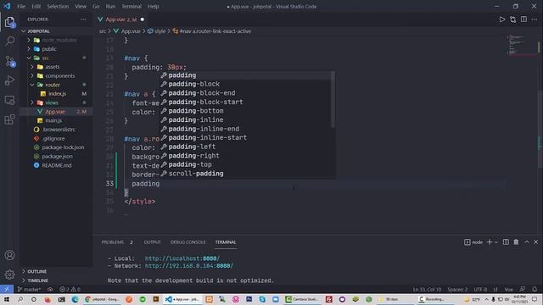Open Camtasia Studio taskbar item
The height and width of the screenshot is (305, 543).
tap(301, 299)
